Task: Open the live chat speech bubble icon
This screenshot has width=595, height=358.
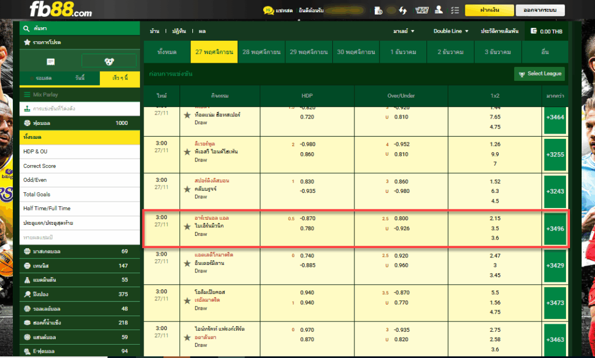Action: click(x=268, y=10)
